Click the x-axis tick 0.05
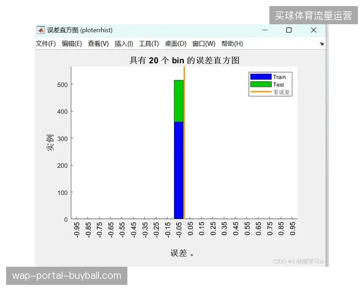364x291 pixels. (x=190, y=229)
